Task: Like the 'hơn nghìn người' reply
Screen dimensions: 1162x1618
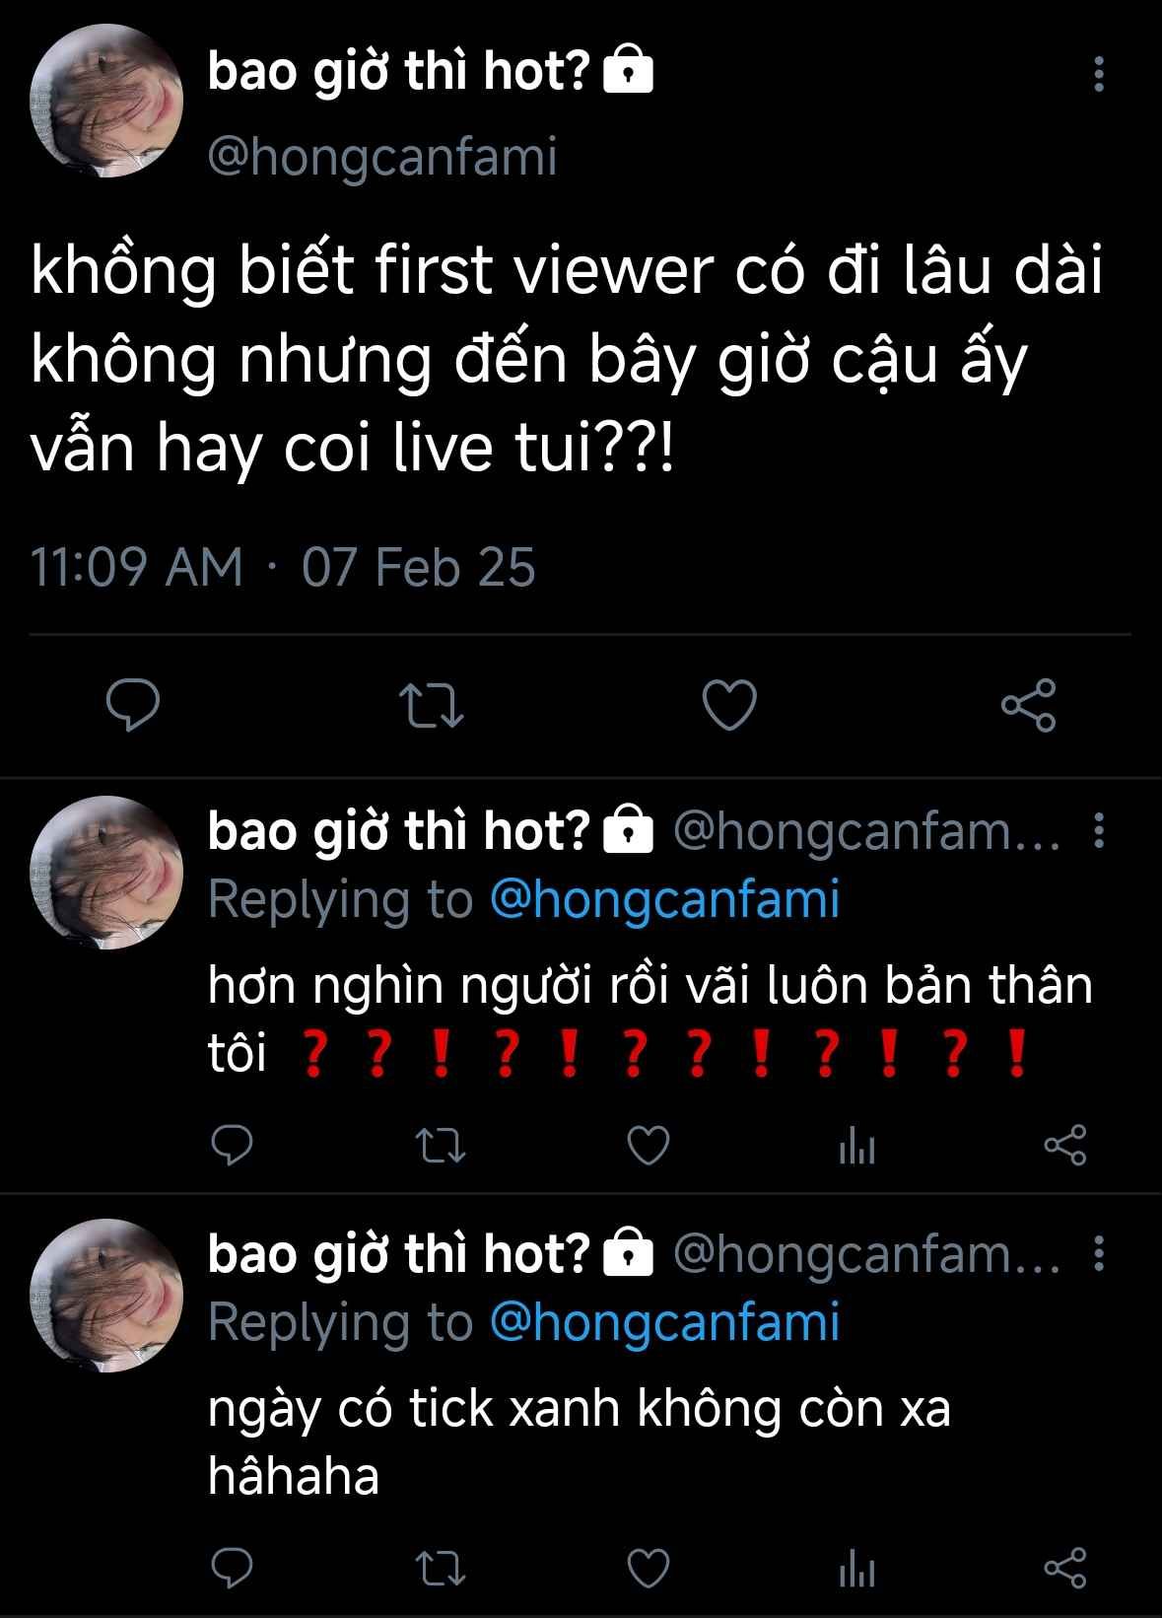Action: pyautogui.click(x=649, y=1146)
